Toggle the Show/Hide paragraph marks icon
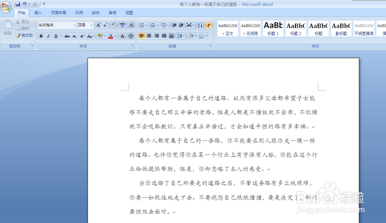Screen dimensions: 386x223 pyautogui.click(x=208, y=26)
